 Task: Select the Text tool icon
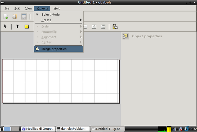(x=17, y=26)
